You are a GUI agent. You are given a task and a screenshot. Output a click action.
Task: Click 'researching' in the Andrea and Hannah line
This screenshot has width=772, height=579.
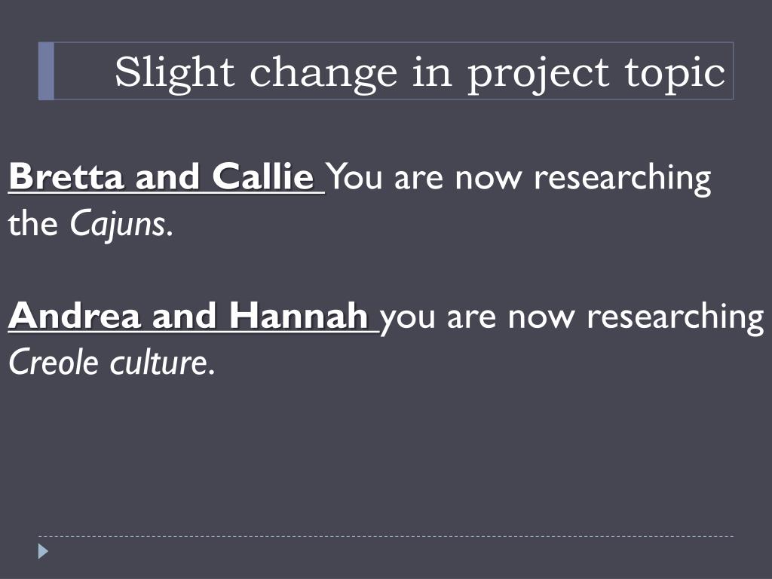pos(675,317)
